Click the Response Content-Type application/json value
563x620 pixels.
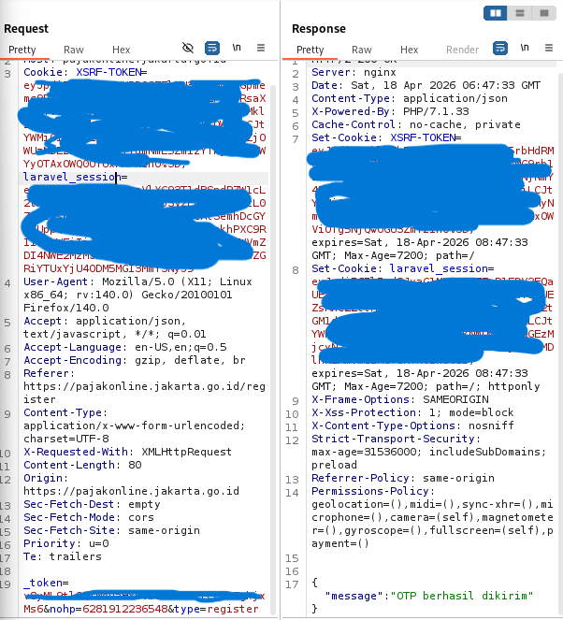455,98
